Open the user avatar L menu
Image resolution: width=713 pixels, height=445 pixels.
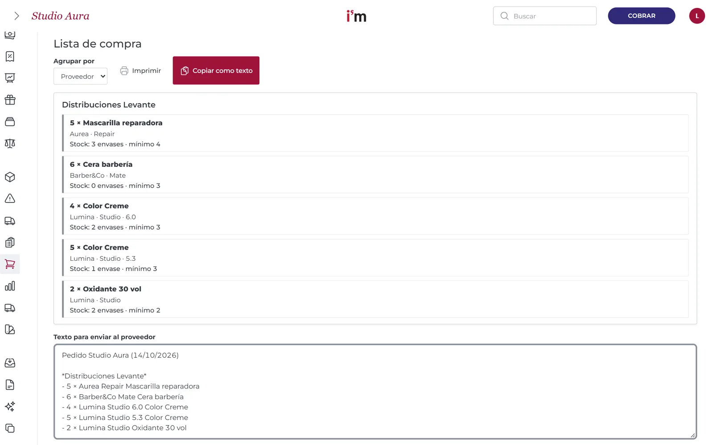coord(697,16)
